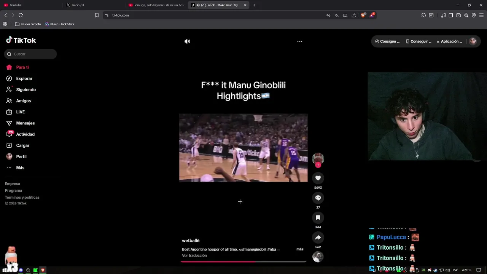The width and height of the screenshot is (487, 274).
Task: Open the spinning sound disc icon
Action: click(318, 257)
